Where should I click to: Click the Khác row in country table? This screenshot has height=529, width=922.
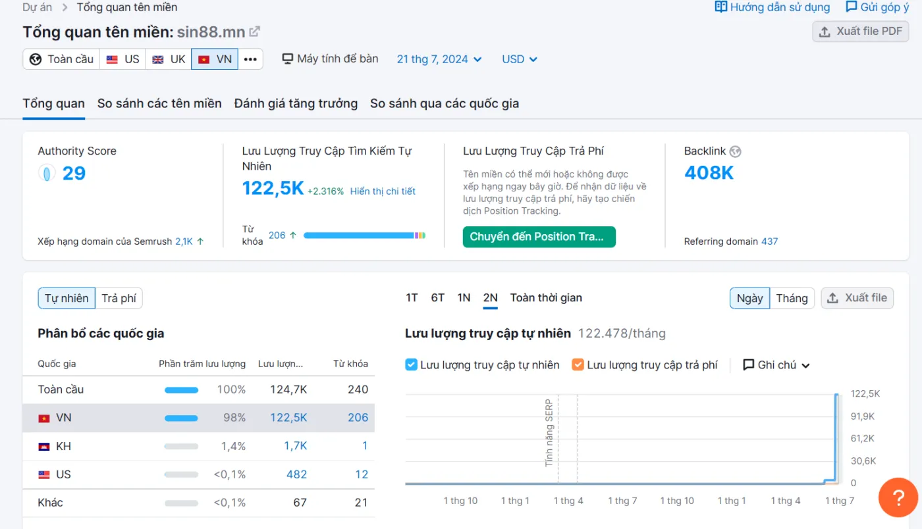(x=198, y=503)
